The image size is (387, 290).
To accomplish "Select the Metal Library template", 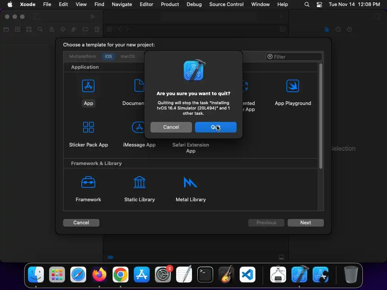I will click(x=190, y=189).
